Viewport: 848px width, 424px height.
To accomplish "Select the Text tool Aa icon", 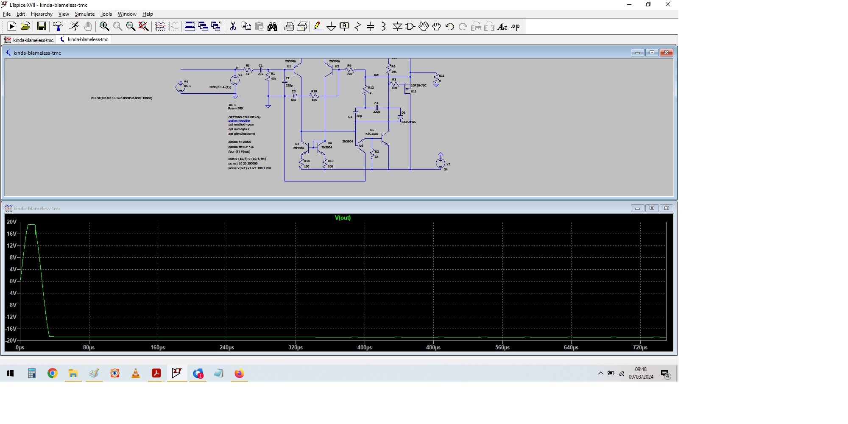I will (x=502, y=27).
